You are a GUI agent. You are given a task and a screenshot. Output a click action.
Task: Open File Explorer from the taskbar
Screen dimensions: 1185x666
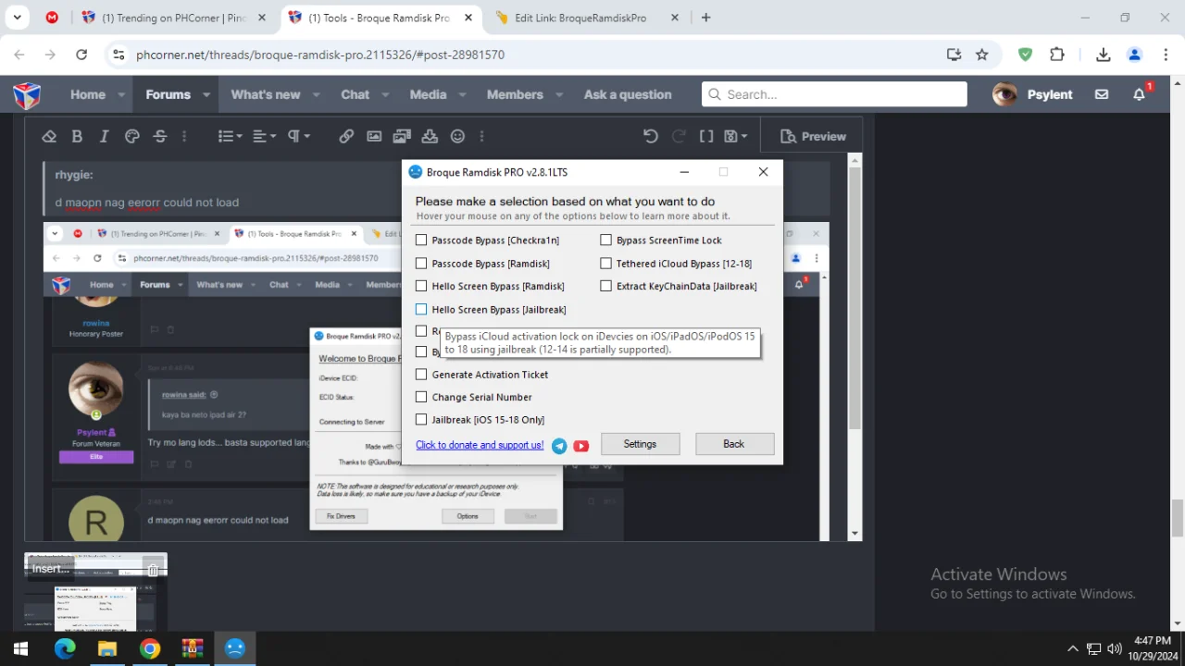pos(107,648)
